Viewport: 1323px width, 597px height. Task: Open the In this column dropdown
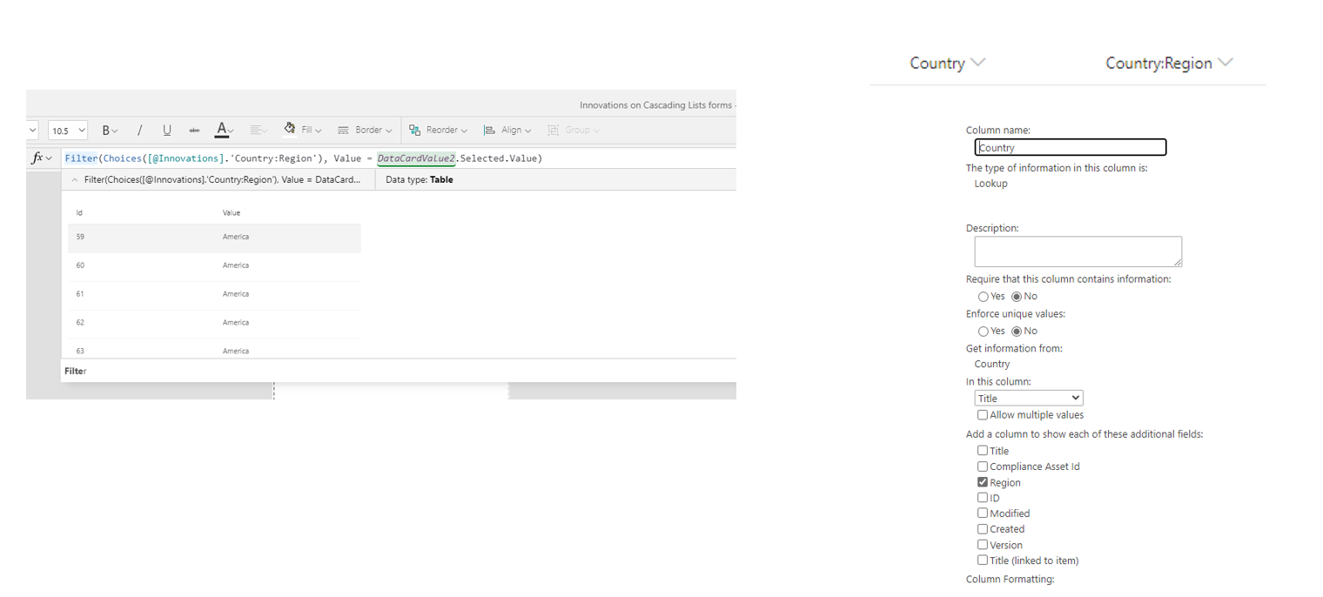(1028, 398)
